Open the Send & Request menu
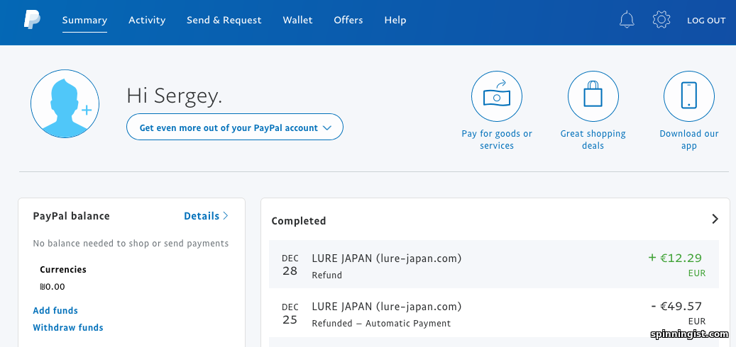 [224, 20]
